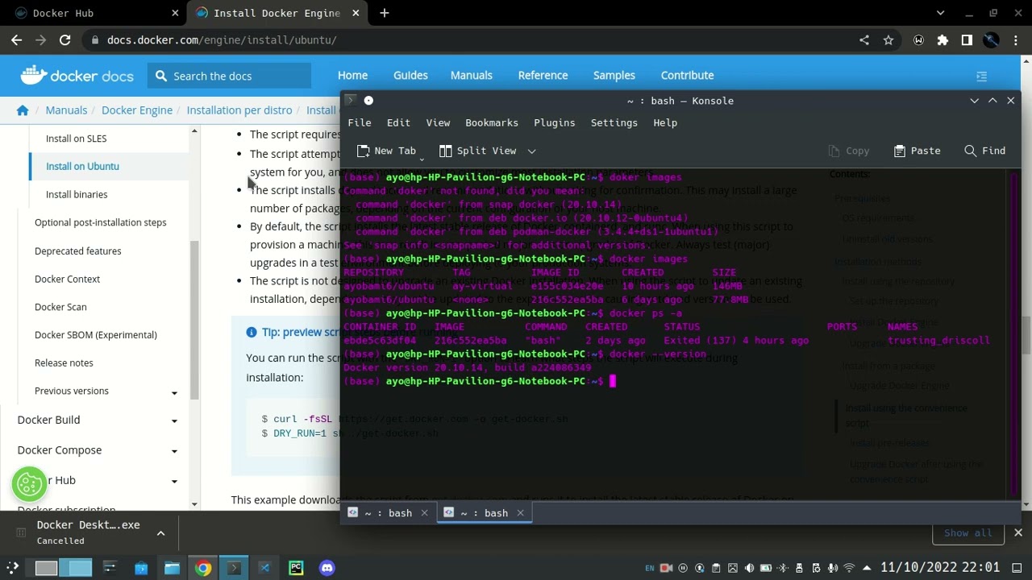The height and width of the screenshot is (580, 1032).
Task: Open the Chrome share page icon
Action: [864, 39]
